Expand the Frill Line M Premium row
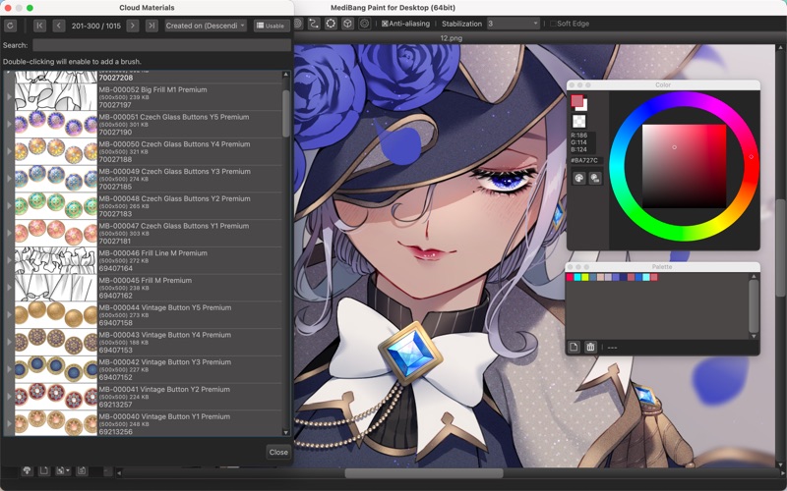 (9, 260)
